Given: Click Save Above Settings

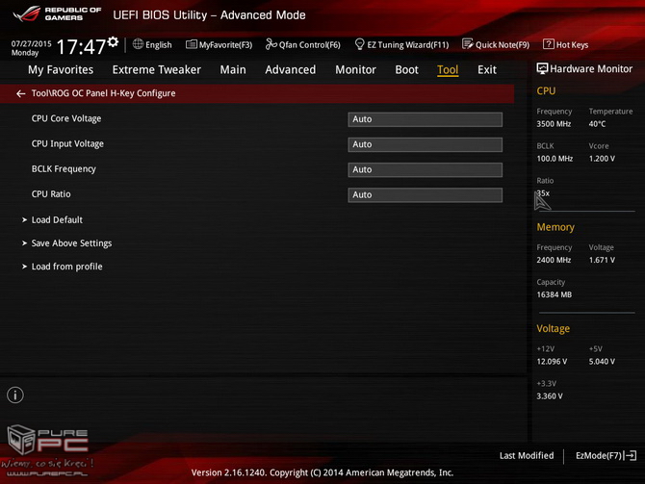Looking at the screenshot, I should pos(71,243).
